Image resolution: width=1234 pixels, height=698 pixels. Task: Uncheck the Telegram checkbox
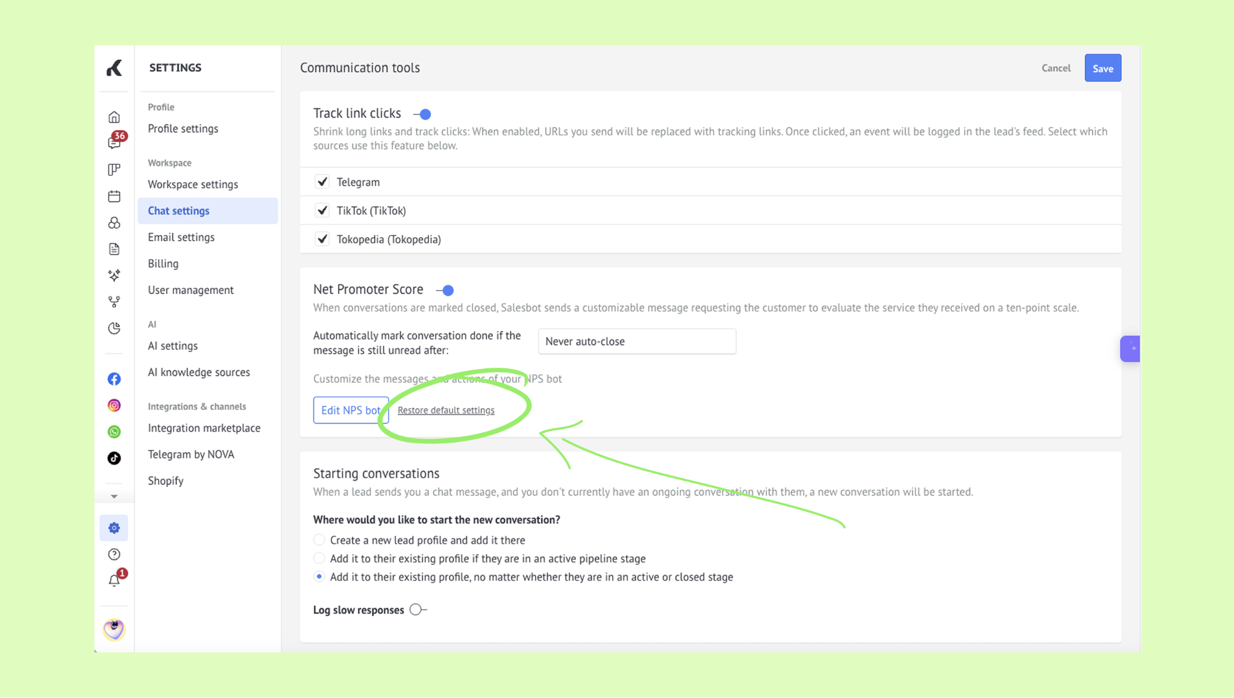[x=322, y=182]
